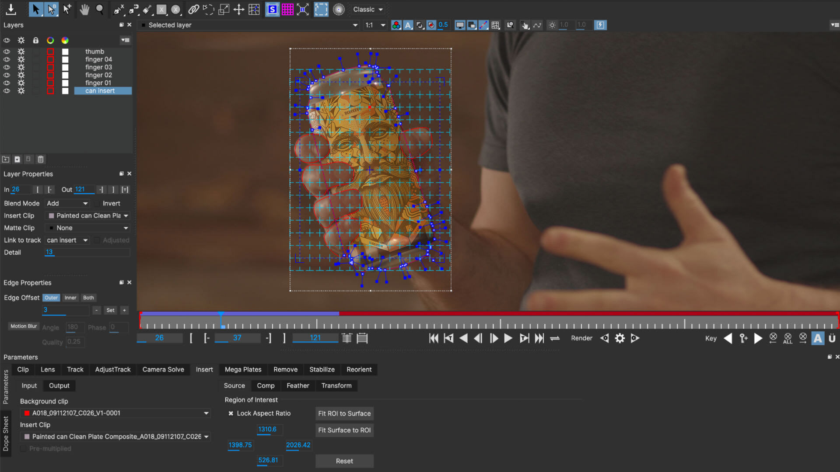Toggle visibility of thumb layer

(x=7, y=51)
